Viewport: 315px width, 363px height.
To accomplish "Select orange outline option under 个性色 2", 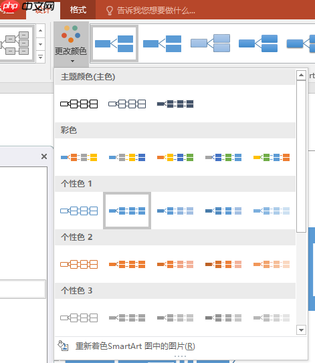I will [x=79, y=264].
